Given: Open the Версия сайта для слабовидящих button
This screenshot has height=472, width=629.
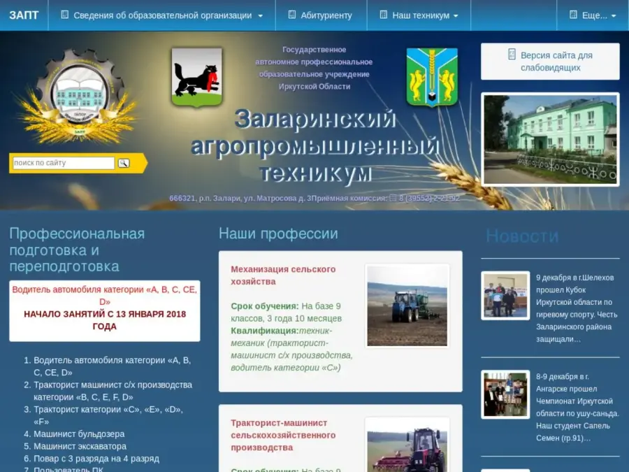Looking at the screenshot, I should pyautogui.click(x=550, y=62).
